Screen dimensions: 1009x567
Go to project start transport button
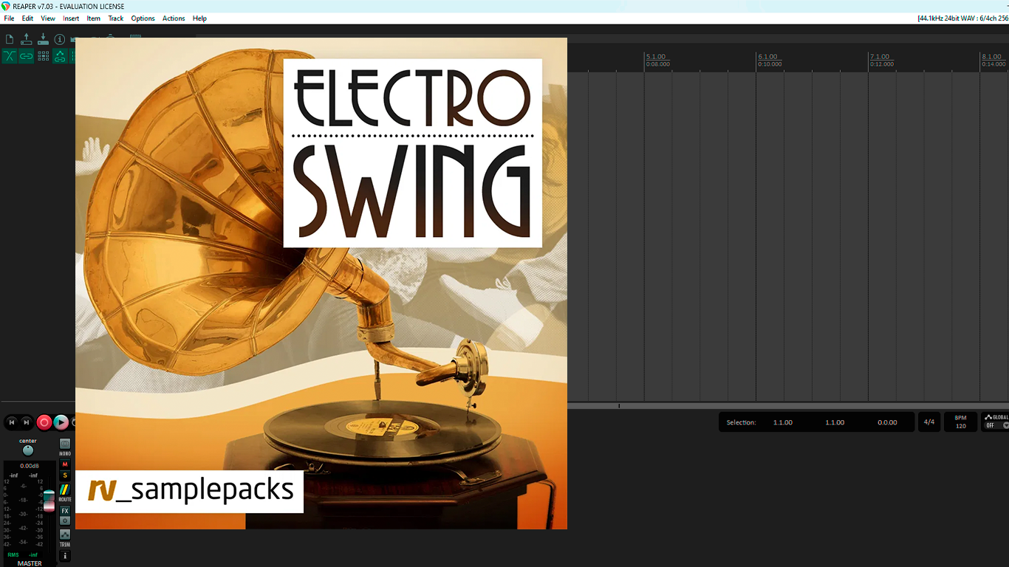pos(12,422)
